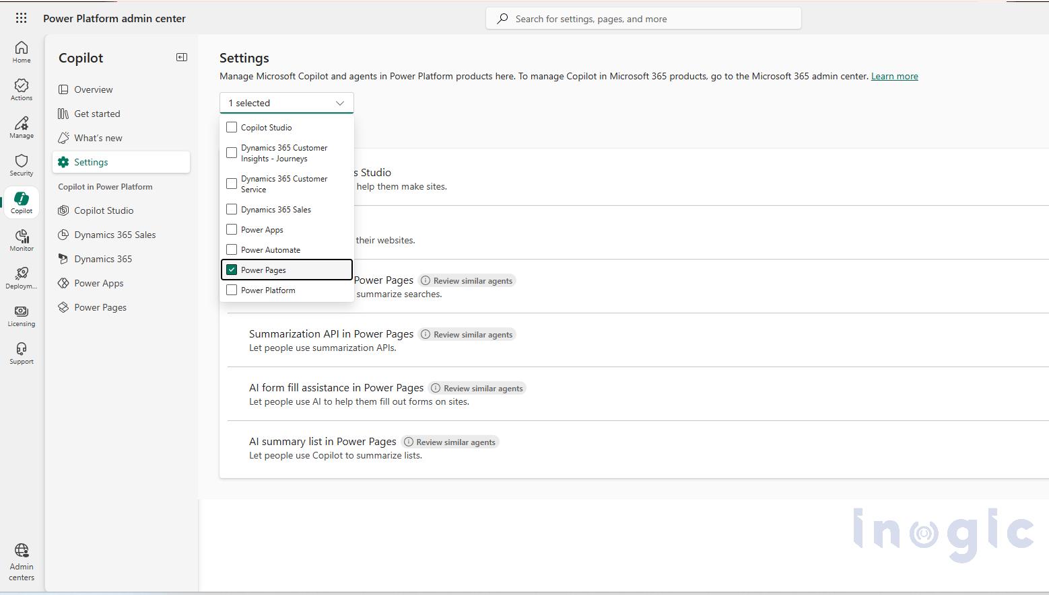Open the Manage rail icon
1049x595 pixels.
click(22, 128)
